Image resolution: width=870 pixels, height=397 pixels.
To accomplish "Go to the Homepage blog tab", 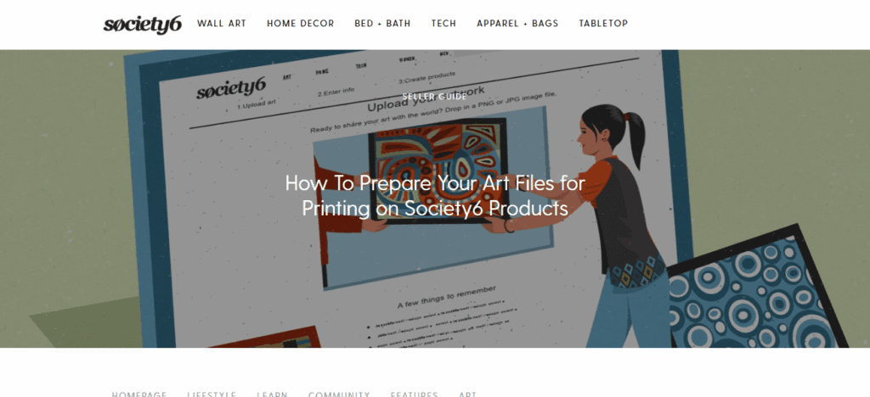I will coord(139,394).
